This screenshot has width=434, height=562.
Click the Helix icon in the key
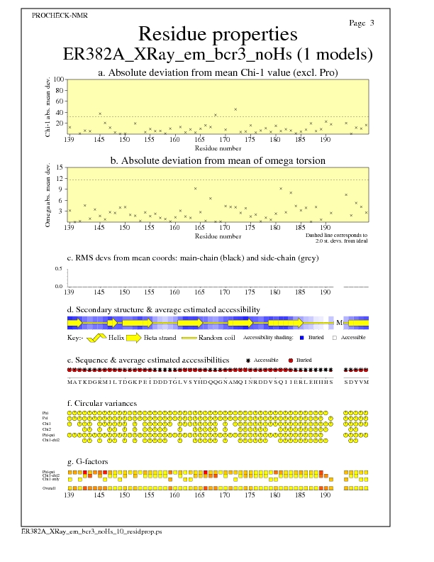[x=98, y=338]
